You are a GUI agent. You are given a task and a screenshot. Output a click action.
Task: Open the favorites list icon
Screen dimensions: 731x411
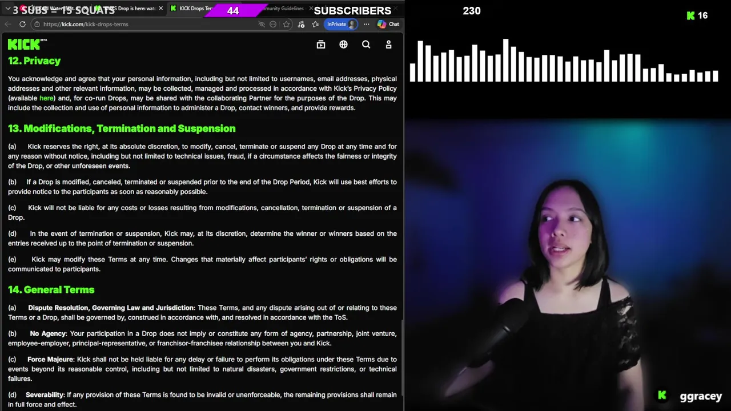[315, 24]
